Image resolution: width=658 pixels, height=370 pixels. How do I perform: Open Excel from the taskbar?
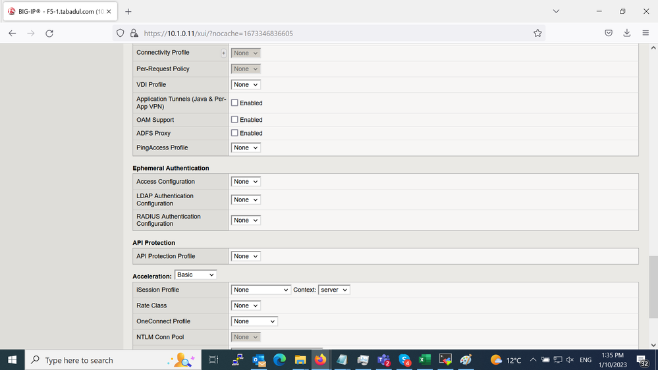pos(425,360)
